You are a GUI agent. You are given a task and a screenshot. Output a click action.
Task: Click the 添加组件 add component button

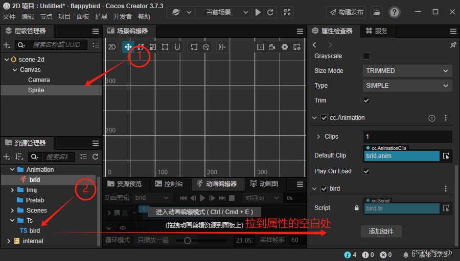pos(381,231)
